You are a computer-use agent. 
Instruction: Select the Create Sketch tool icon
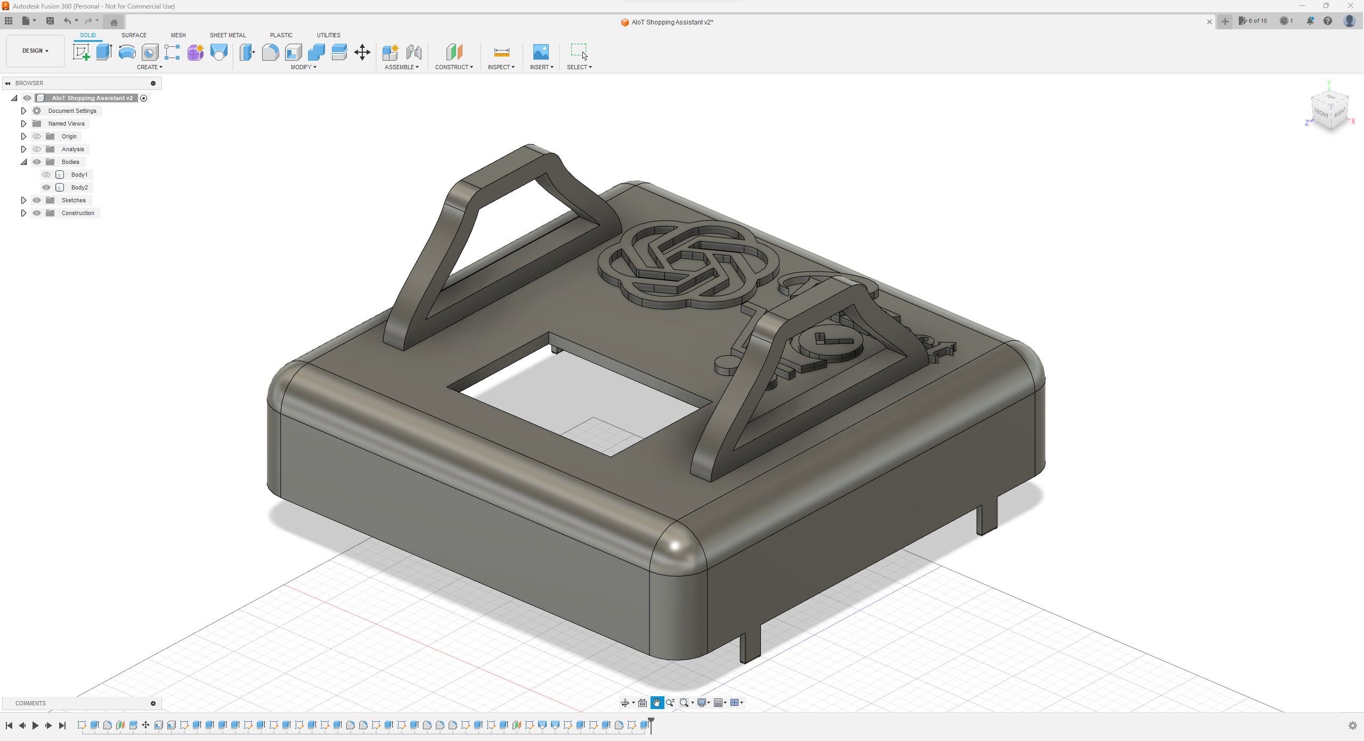(81, 52)
